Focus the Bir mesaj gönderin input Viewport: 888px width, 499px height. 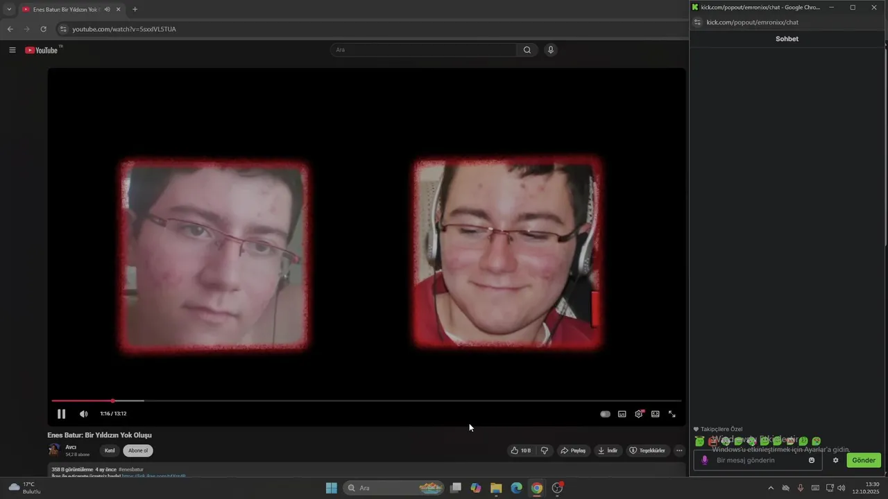[758, 460]
